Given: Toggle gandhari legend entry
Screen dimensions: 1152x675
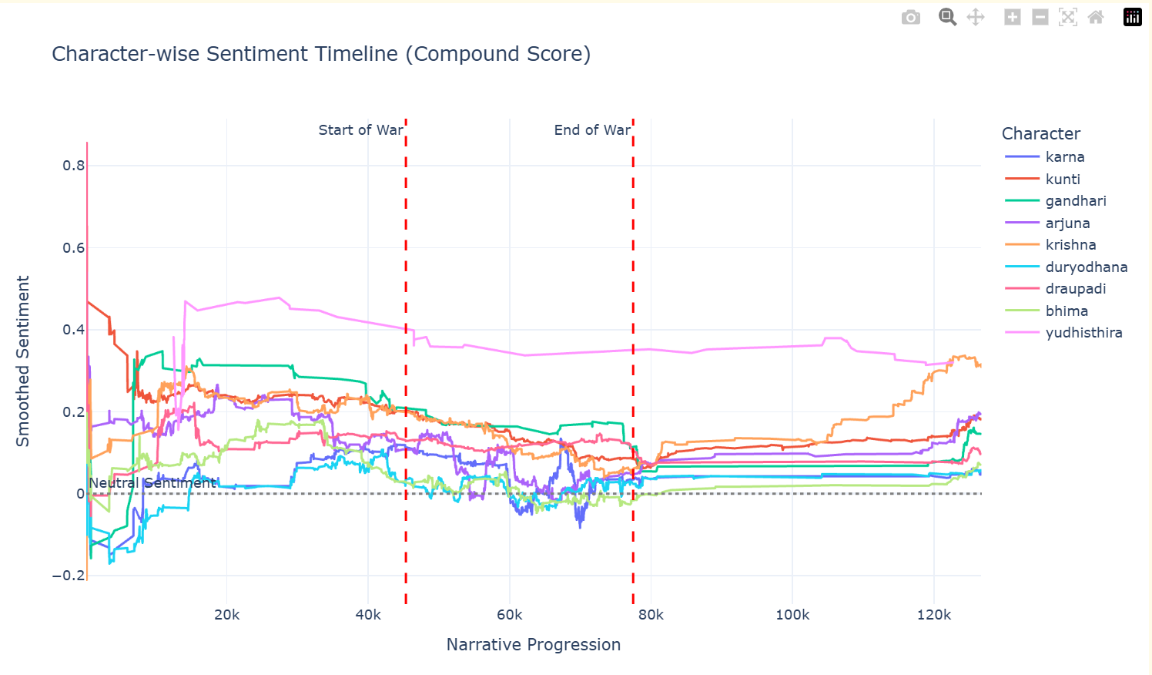Looking at the screenshot, I should click(x=1075, y=201).
